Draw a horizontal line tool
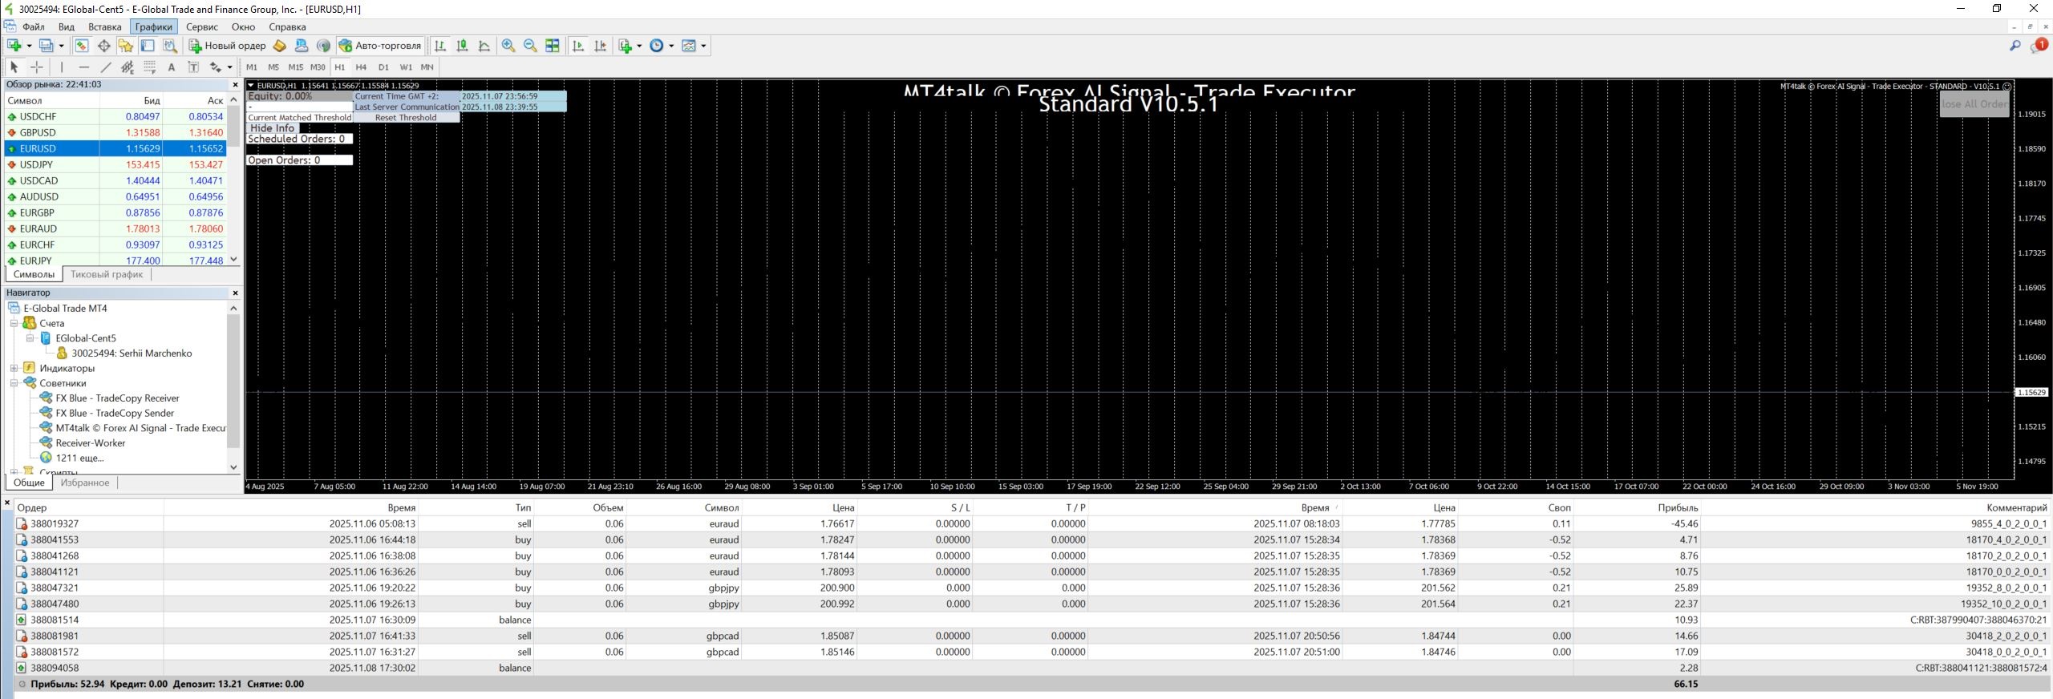 (x=83, y=67)
